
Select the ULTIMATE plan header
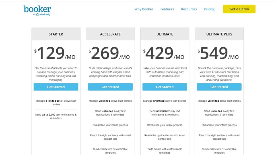coord(164,34)
